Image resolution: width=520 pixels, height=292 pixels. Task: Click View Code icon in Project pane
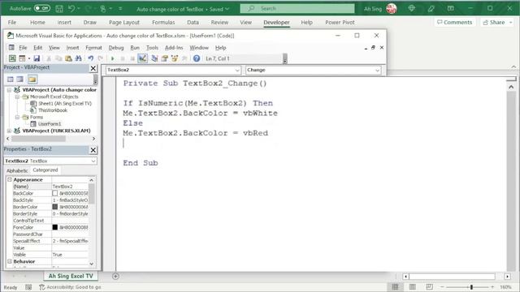pyautogui.click(x=11, y=79)
